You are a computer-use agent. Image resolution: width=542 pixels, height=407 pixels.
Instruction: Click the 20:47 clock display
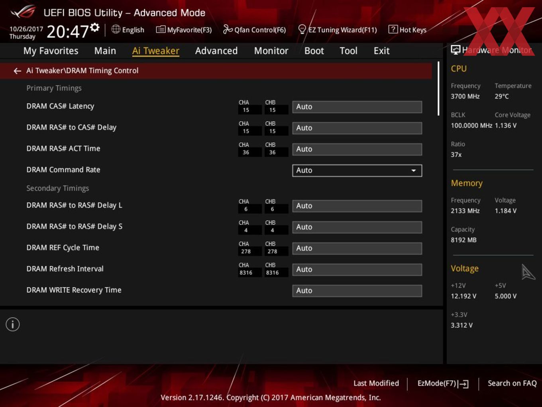[67, 32]
